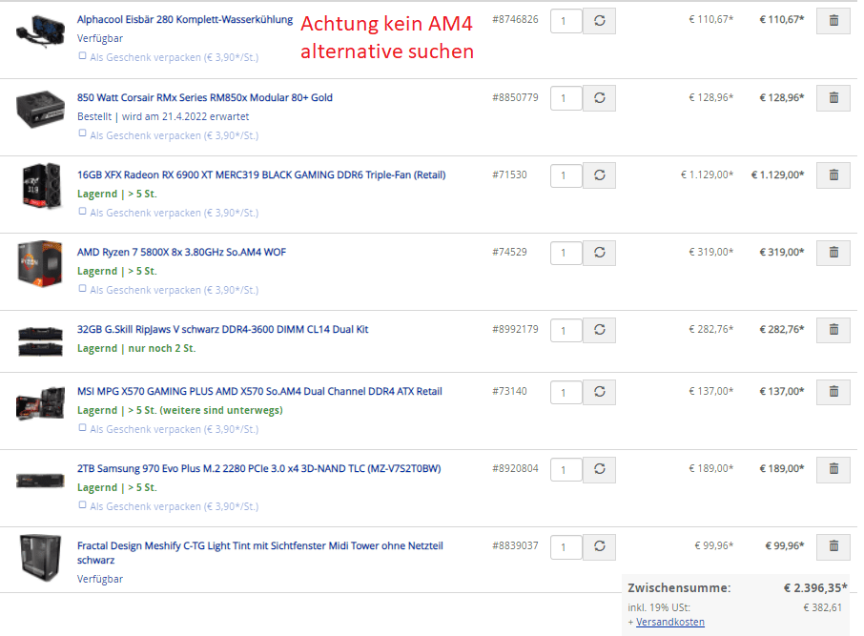Screen dimensions: 864x636
Task: Focus quantity field for MSI MPG X570
Action: point(566,392)
